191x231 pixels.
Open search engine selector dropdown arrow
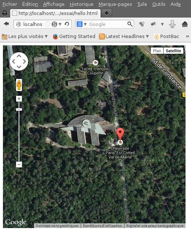(85, 24)
